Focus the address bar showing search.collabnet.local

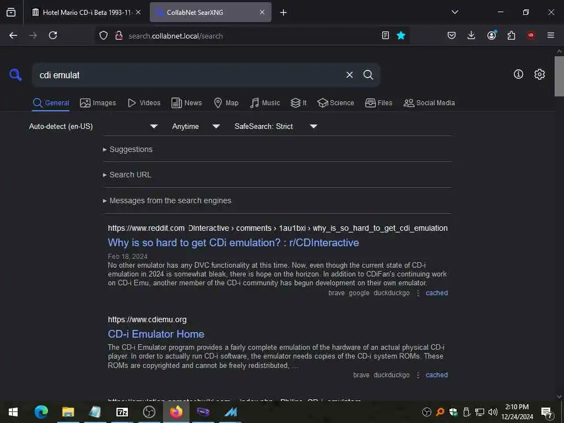[252, 36]
